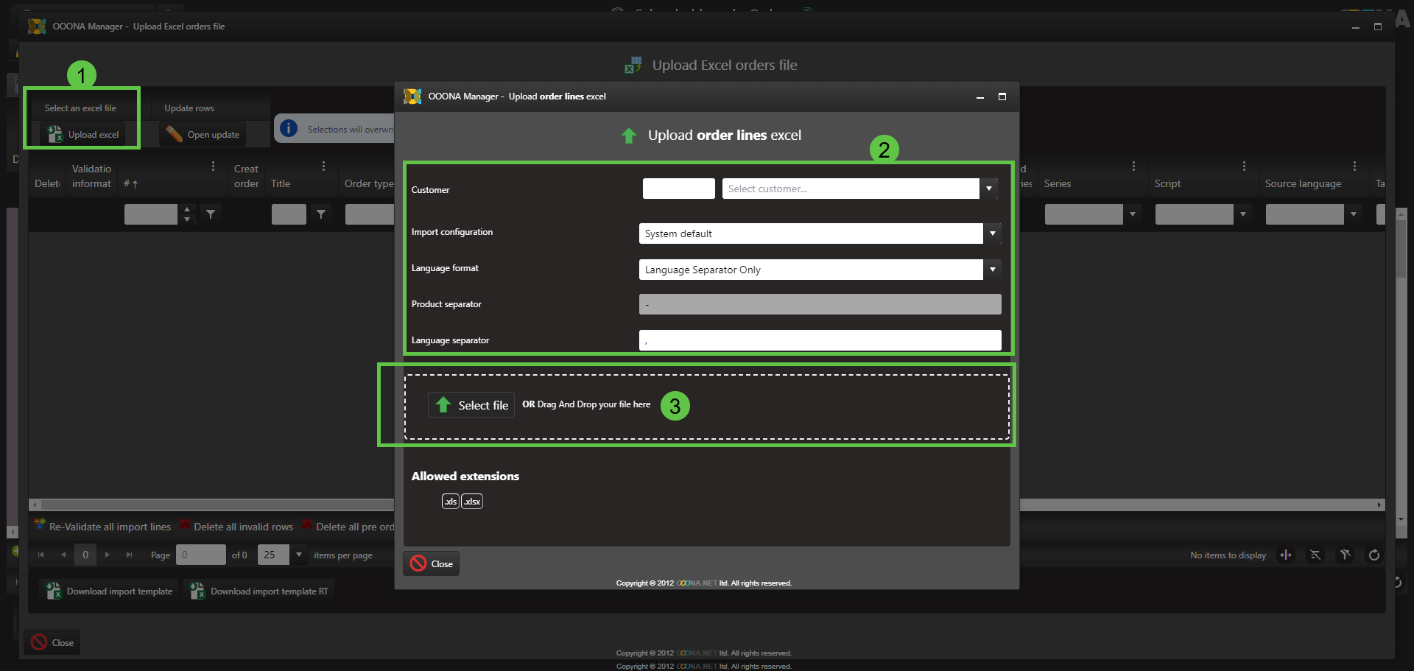Click Re-Validate all import lines
This screenshot has width=1414, height=671.
pos(103,527)
